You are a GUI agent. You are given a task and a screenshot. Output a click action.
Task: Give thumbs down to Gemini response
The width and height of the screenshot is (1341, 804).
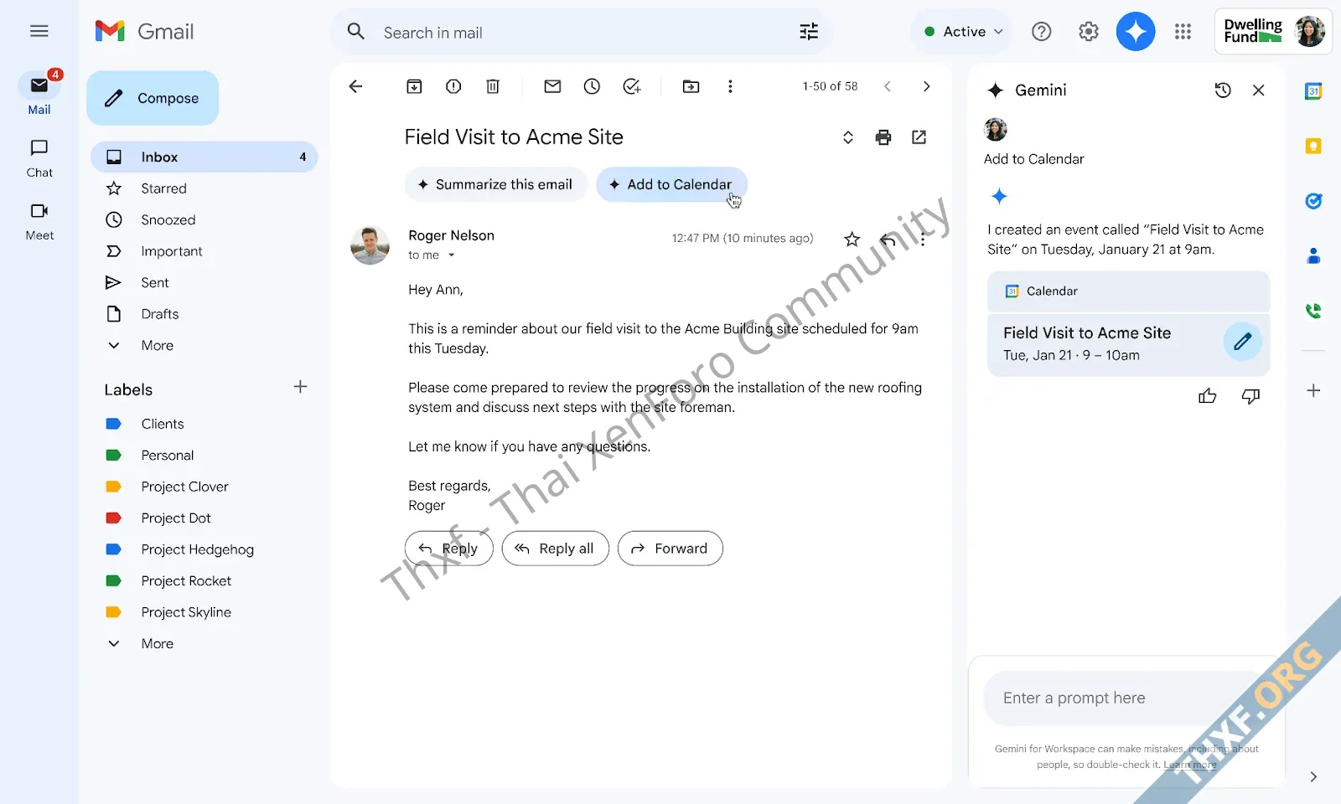point(1250,396)
